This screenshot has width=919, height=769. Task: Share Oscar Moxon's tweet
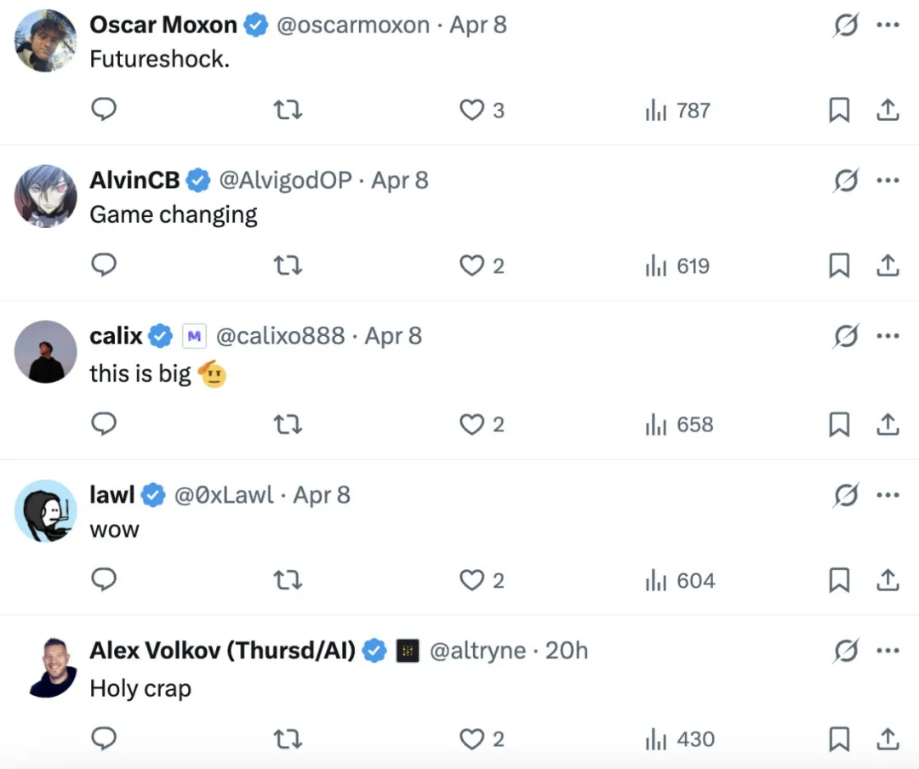pos(888,110)
